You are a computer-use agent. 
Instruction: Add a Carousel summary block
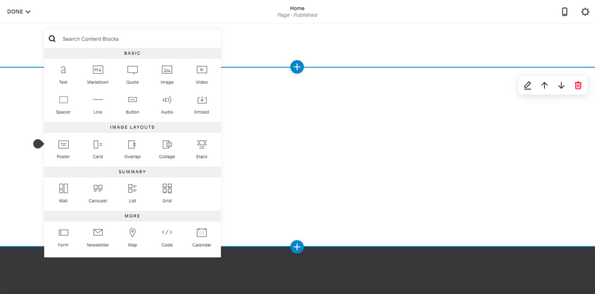click(98, 192)
